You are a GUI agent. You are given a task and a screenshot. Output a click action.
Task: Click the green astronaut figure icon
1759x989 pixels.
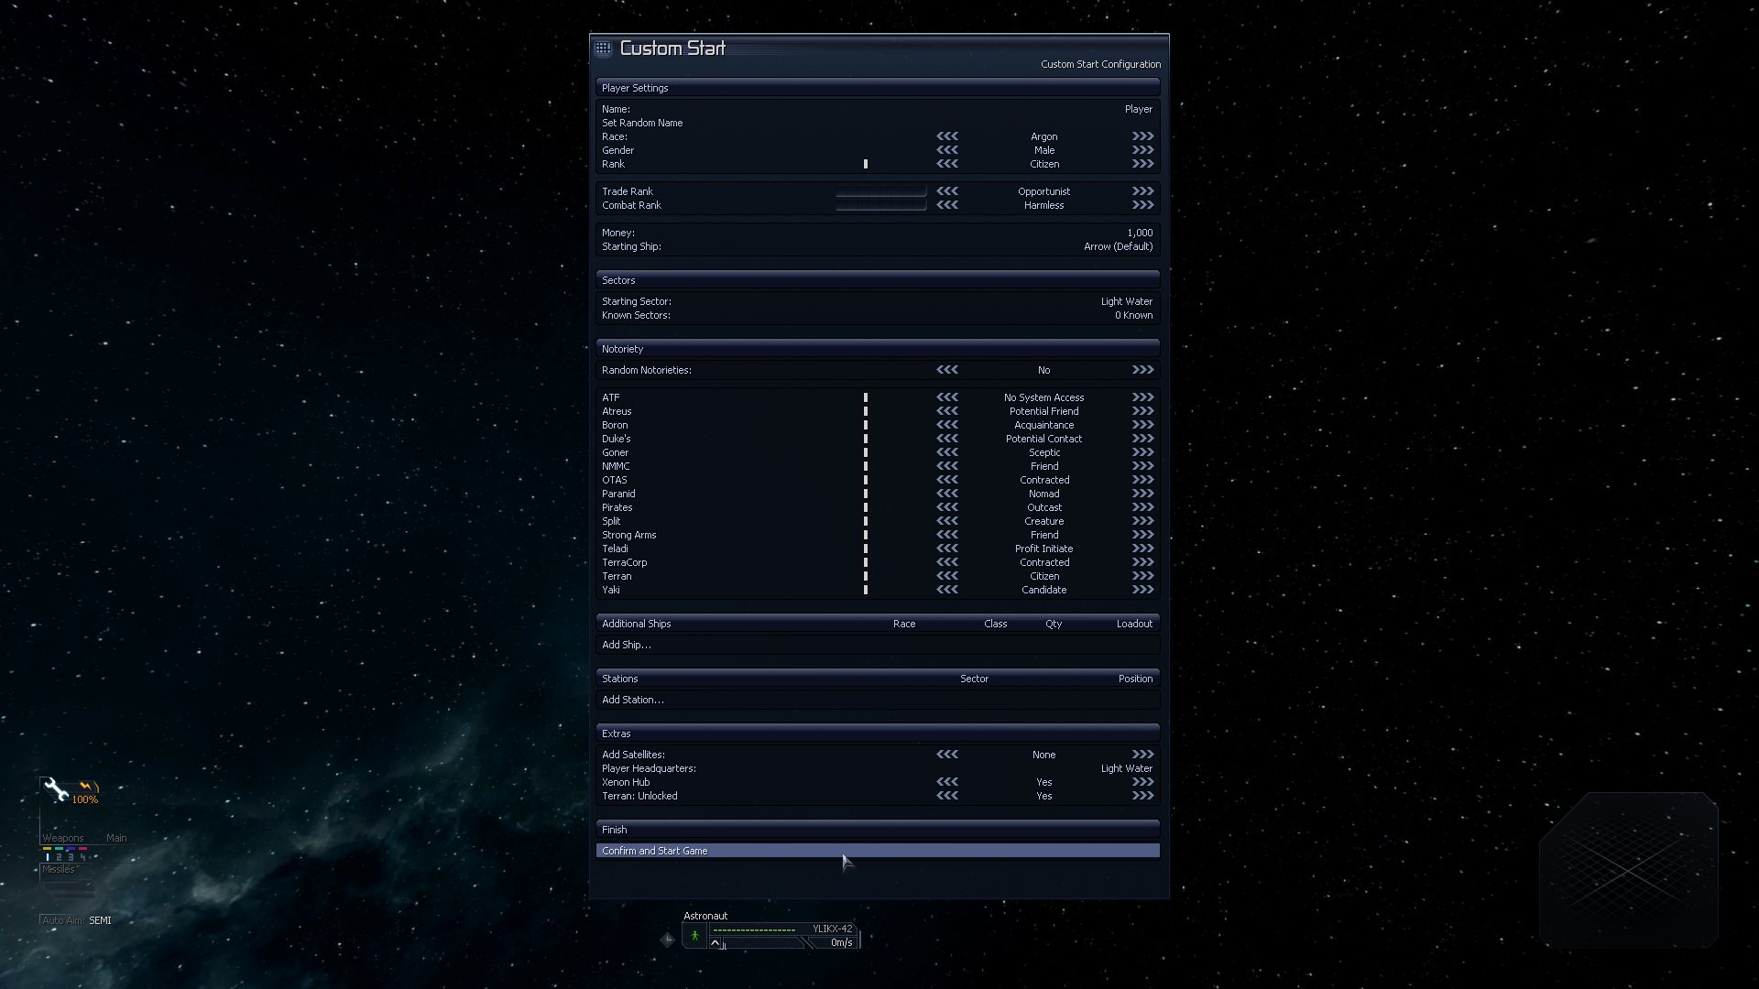pos(694,936)
